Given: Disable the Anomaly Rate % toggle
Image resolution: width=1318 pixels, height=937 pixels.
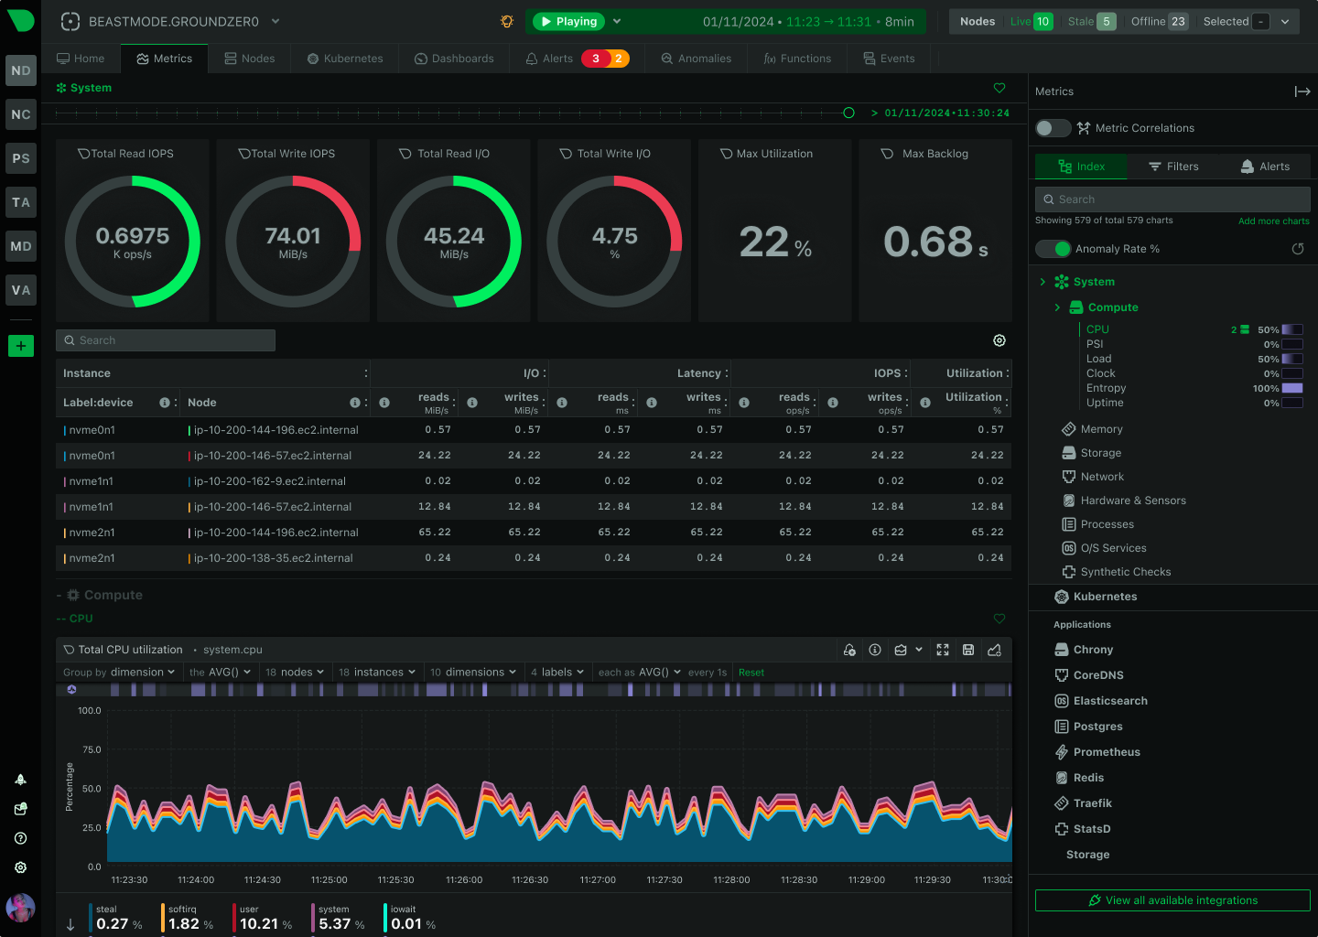Looking at the screenshot, I should click(x=1053, y=248).
